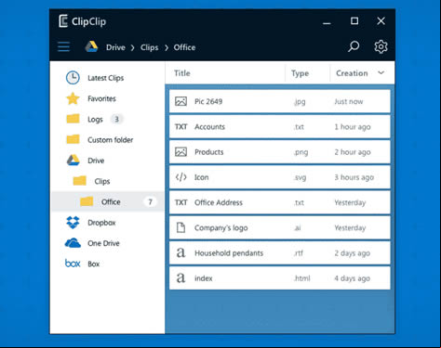Screen dimensions: 441x348
Task: Select Clips label in sidebar tree
Action: pyautogui.click(x=102, y=181)
